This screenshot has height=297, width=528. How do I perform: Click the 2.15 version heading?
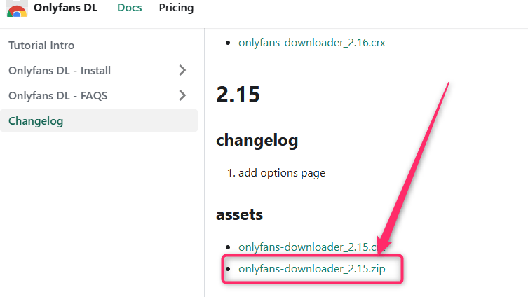[x=238, y=95]
